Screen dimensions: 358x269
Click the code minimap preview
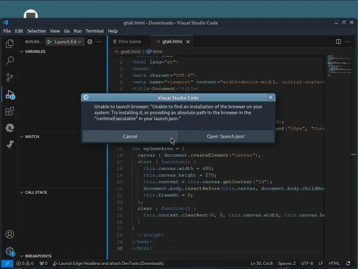(339, 65)
